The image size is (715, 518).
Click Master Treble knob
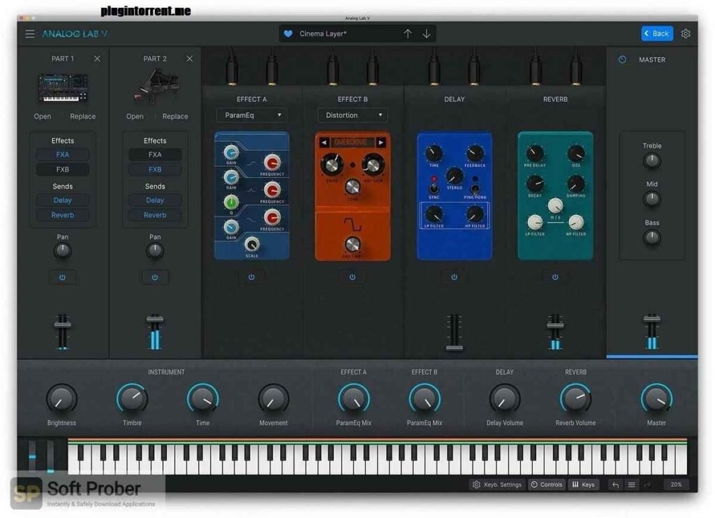651,161
